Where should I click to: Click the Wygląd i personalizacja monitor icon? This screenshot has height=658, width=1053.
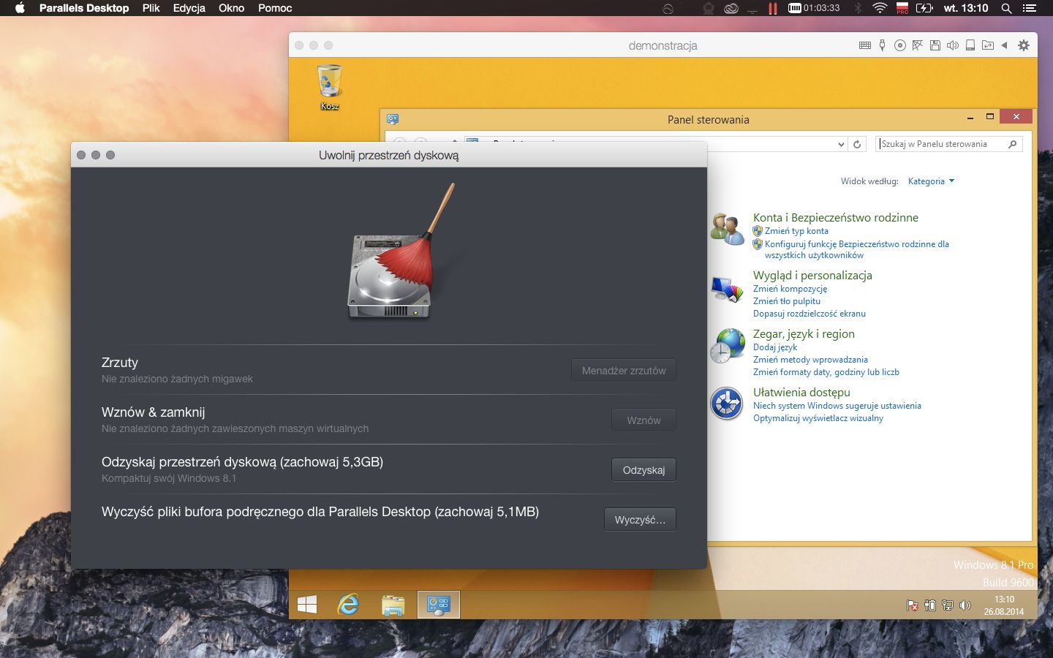click(x=727, y=290)
